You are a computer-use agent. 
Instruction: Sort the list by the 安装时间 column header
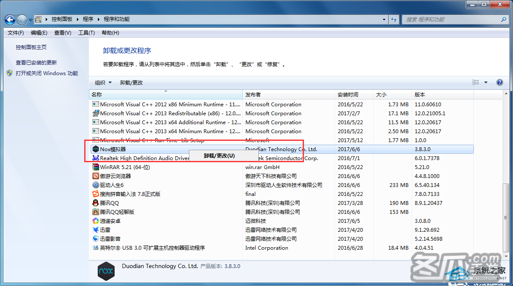pos(354,94)
